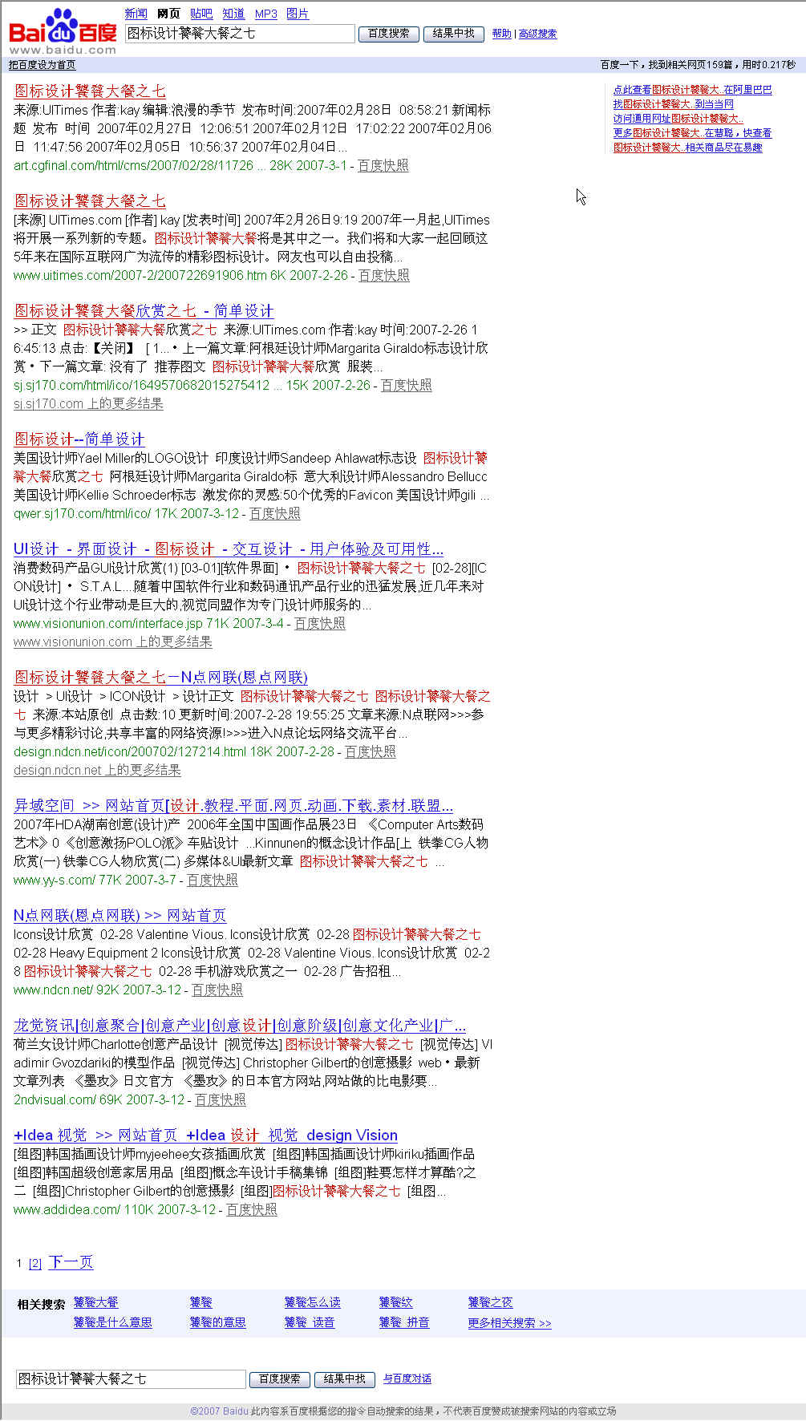Click sidebar ad 点此查看...在阿里巴巴
The image size is (806, 1421).
point(692,90)
